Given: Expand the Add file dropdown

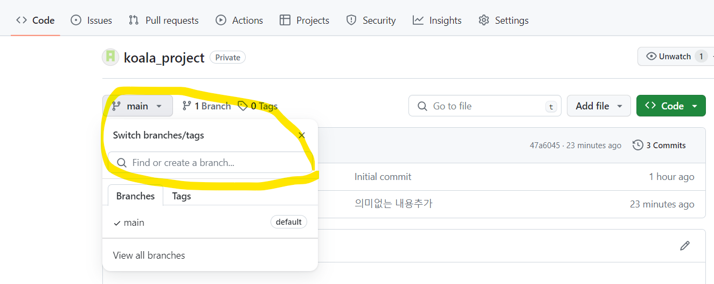Looking at the screenshot, I should tap(599, 106).
